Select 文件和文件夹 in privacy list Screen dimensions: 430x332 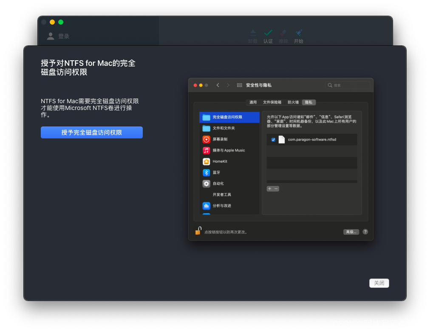pos(229,128)
